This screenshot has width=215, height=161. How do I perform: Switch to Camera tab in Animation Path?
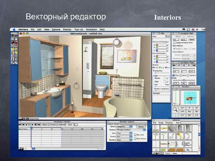tap(190, 36)
